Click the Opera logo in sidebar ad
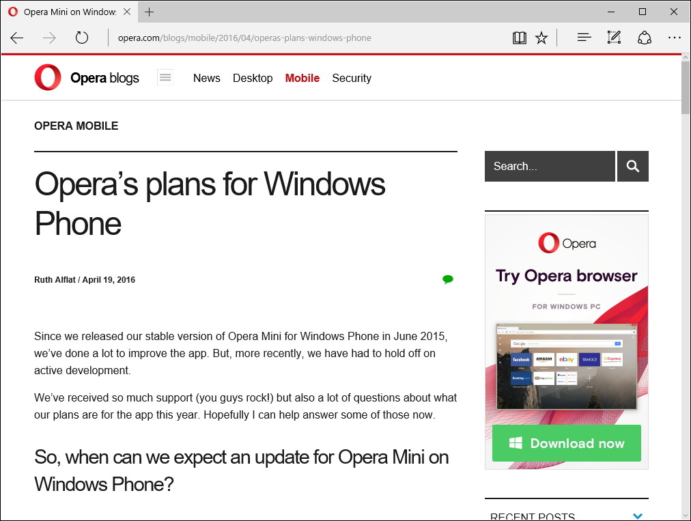 pos(567,243)
